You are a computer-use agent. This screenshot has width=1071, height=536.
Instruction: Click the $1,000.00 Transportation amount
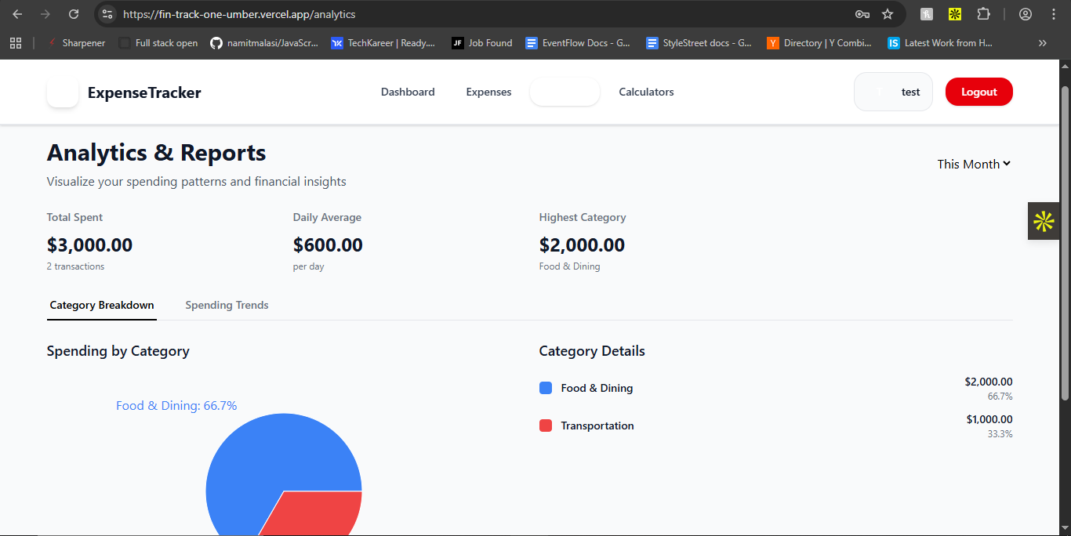point(989,419)
